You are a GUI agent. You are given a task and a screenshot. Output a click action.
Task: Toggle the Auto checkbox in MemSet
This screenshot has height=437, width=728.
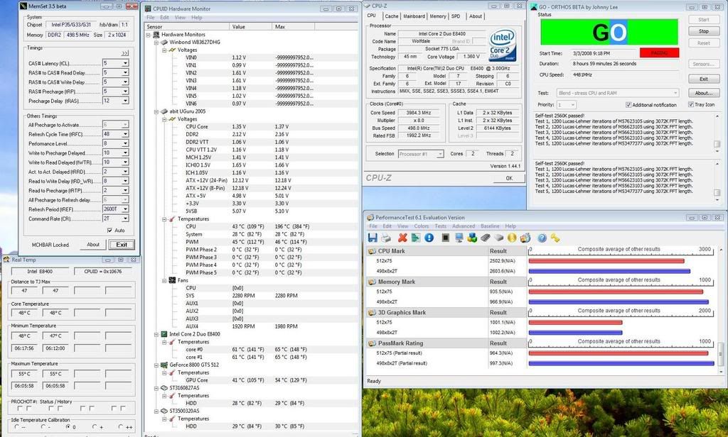pos(109,231)
